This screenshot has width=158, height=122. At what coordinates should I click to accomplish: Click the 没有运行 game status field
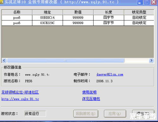(35, 113)
